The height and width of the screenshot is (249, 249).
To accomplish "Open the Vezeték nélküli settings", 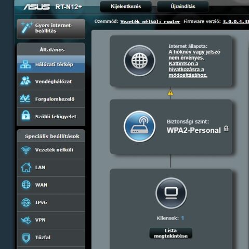I will click(x=51, y=150).
